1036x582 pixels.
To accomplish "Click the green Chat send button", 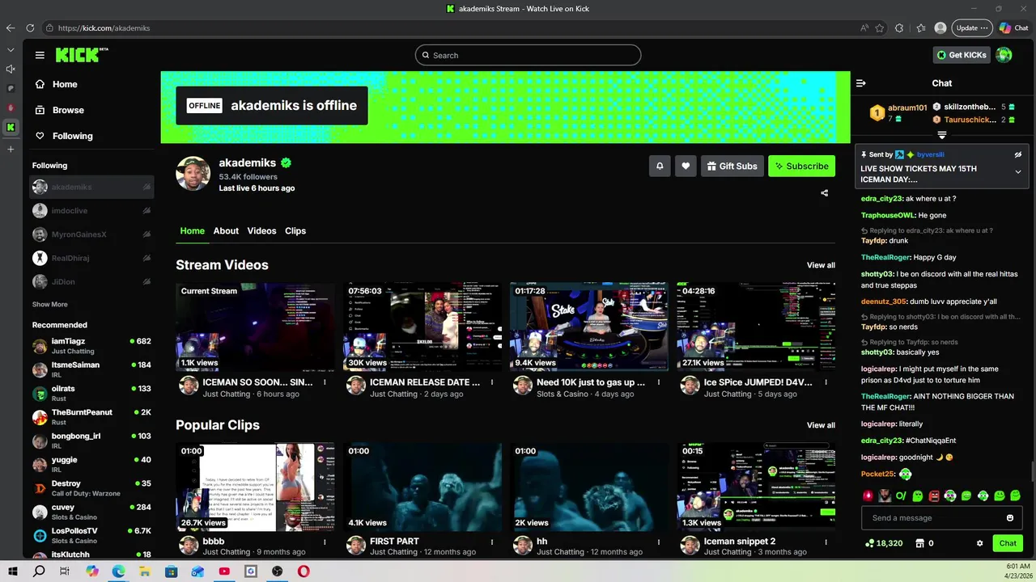I will [x=1008, y=543].
